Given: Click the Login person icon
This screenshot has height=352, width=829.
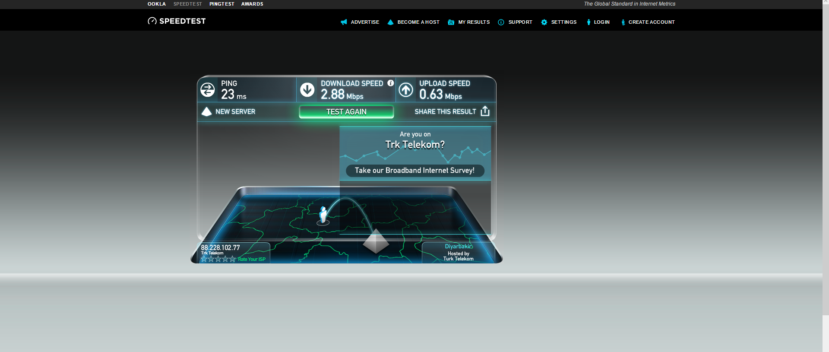Looking at the screenshot, I should coord(589,22).
